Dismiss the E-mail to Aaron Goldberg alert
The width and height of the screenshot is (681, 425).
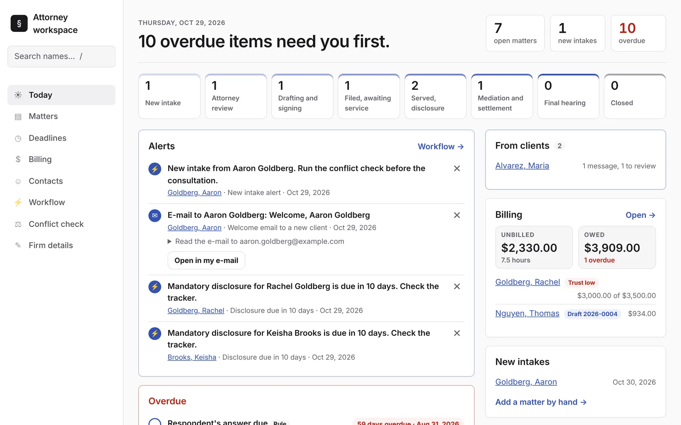coord(457,215)
